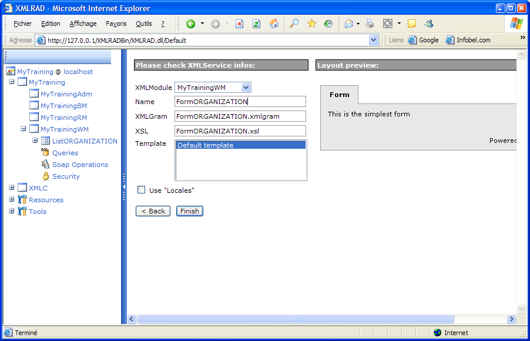This screenshot has width=530, height=341.
Task: Click the Queries SQL icon
Action: coord(45,152)
